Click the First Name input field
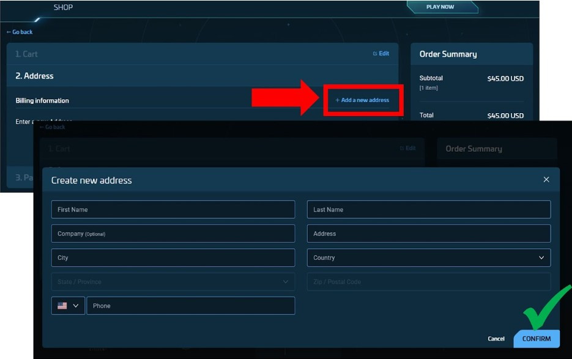572x359 pixels. click(x=173, y=209)
